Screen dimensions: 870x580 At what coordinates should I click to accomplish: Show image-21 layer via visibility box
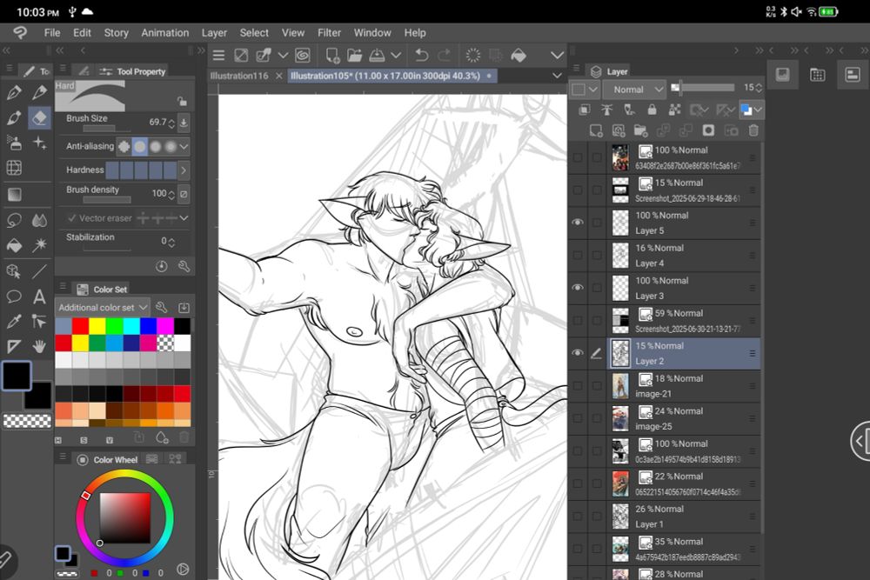coord(578,385)
